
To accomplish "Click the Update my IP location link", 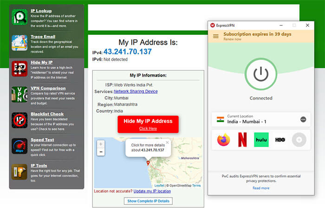I will tap(152, 191).
